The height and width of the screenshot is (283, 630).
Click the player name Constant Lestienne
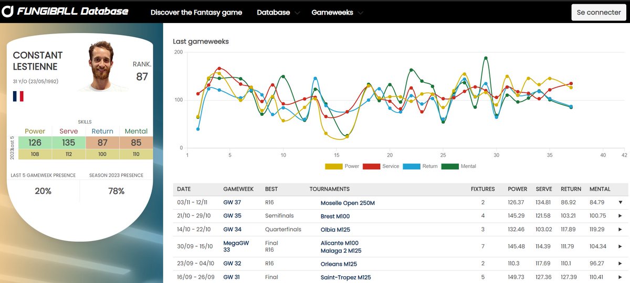(38, 61)
